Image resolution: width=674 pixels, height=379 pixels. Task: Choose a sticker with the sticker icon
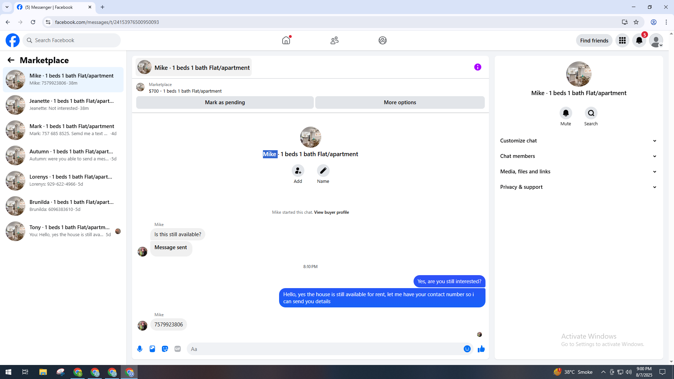165,349
